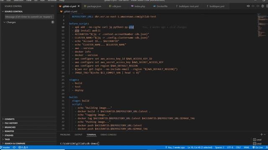268x150 pixels.
Task: Switch to the cdk.json tab
Action: click(x=115, y=6)
